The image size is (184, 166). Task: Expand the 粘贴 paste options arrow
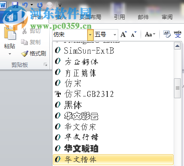tap(10, 54)
